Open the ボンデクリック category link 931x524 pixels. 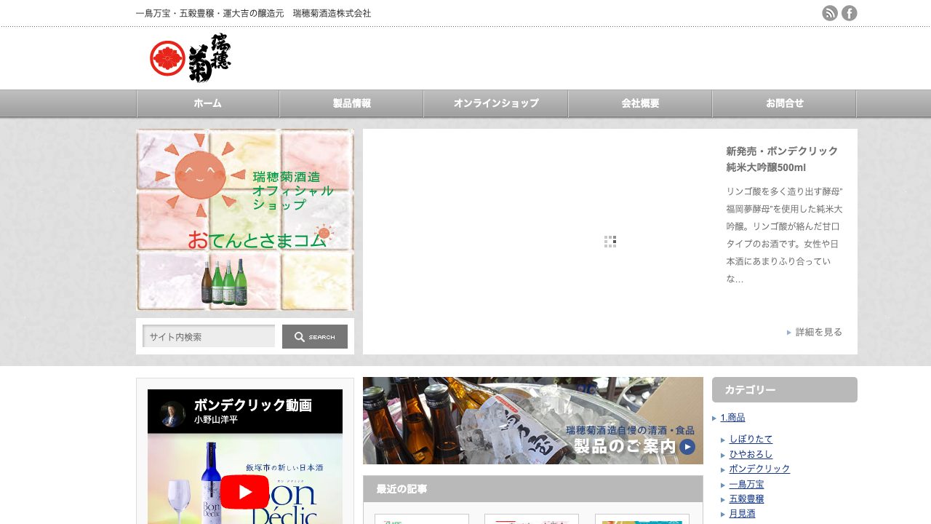[x=759, y=469]
